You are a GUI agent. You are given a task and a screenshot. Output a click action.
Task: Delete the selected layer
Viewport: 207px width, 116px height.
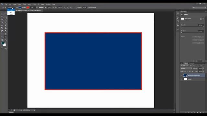point(203,112)
